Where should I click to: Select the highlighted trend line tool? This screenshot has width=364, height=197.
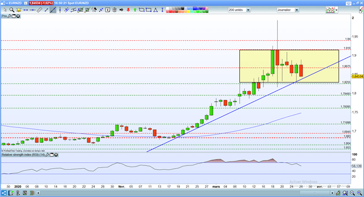pyautogui.click(x=53, y=10)
